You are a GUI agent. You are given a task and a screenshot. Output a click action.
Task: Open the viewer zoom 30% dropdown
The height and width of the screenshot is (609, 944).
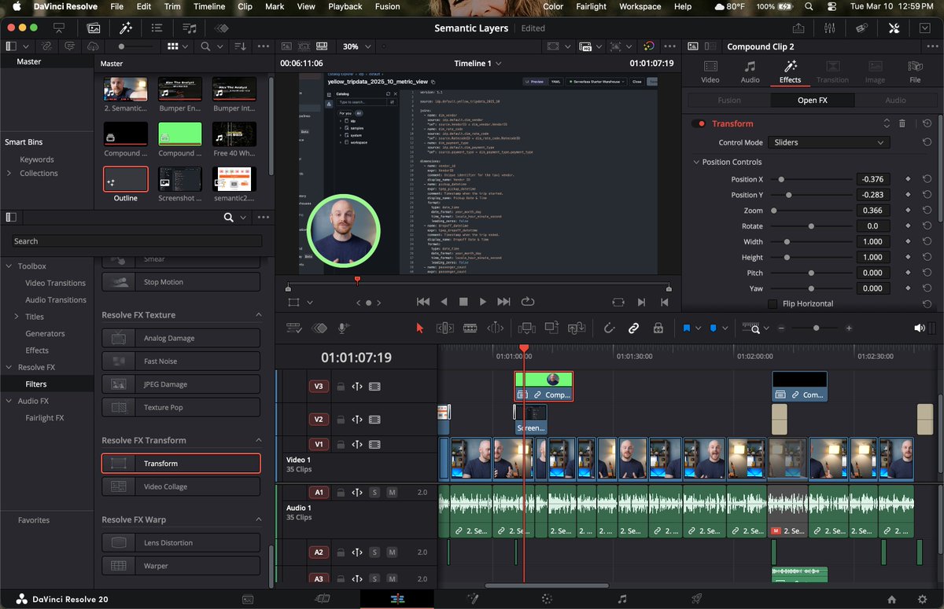coord(356,46)
